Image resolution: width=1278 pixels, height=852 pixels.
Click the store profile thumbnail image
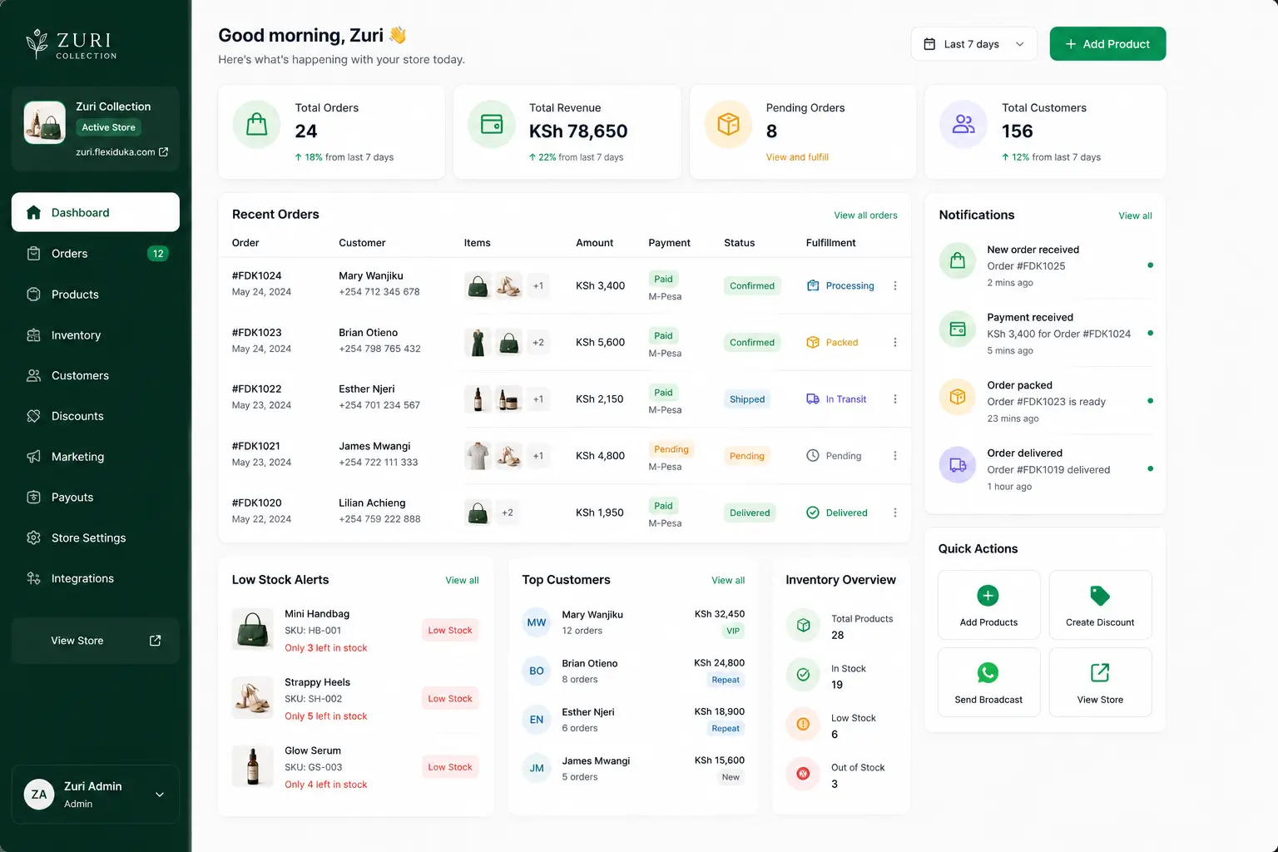pos(45,122)
